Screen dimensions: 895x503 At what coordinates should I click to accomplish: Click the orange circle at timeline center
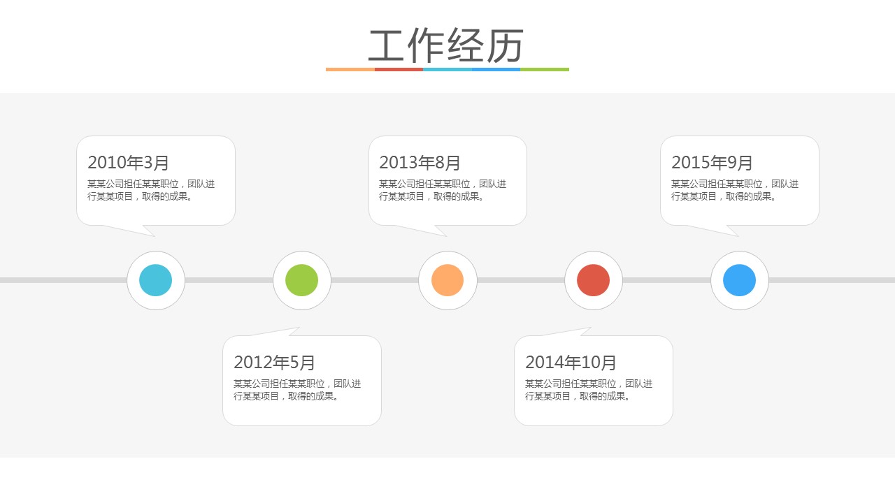[x=447, y=280]
